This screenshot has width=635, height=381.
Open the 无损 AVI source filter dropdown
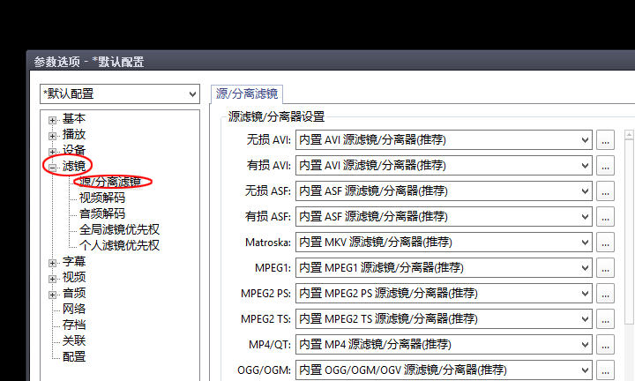pyautogui.click(x=443, y=139)
